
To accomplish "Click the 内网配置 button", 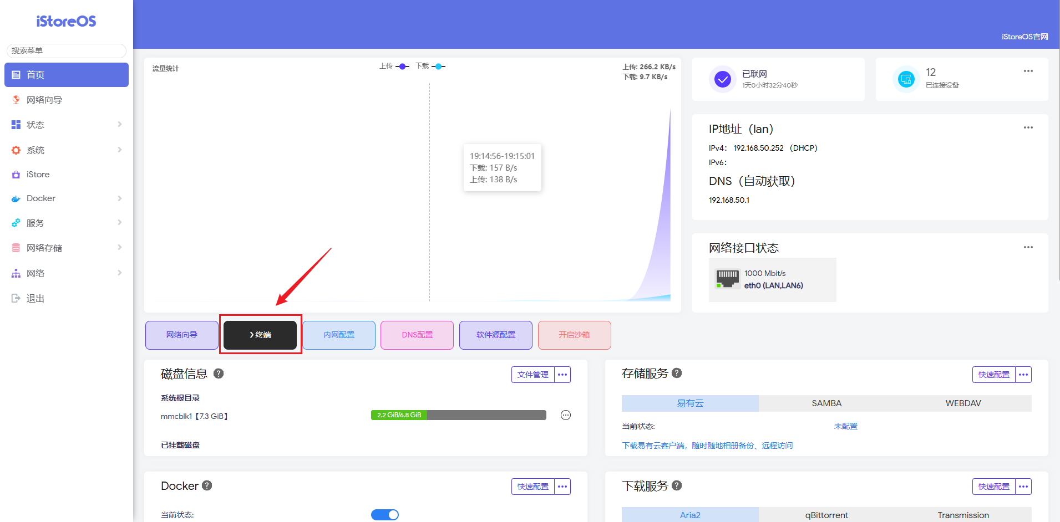I will pos(339,335).
